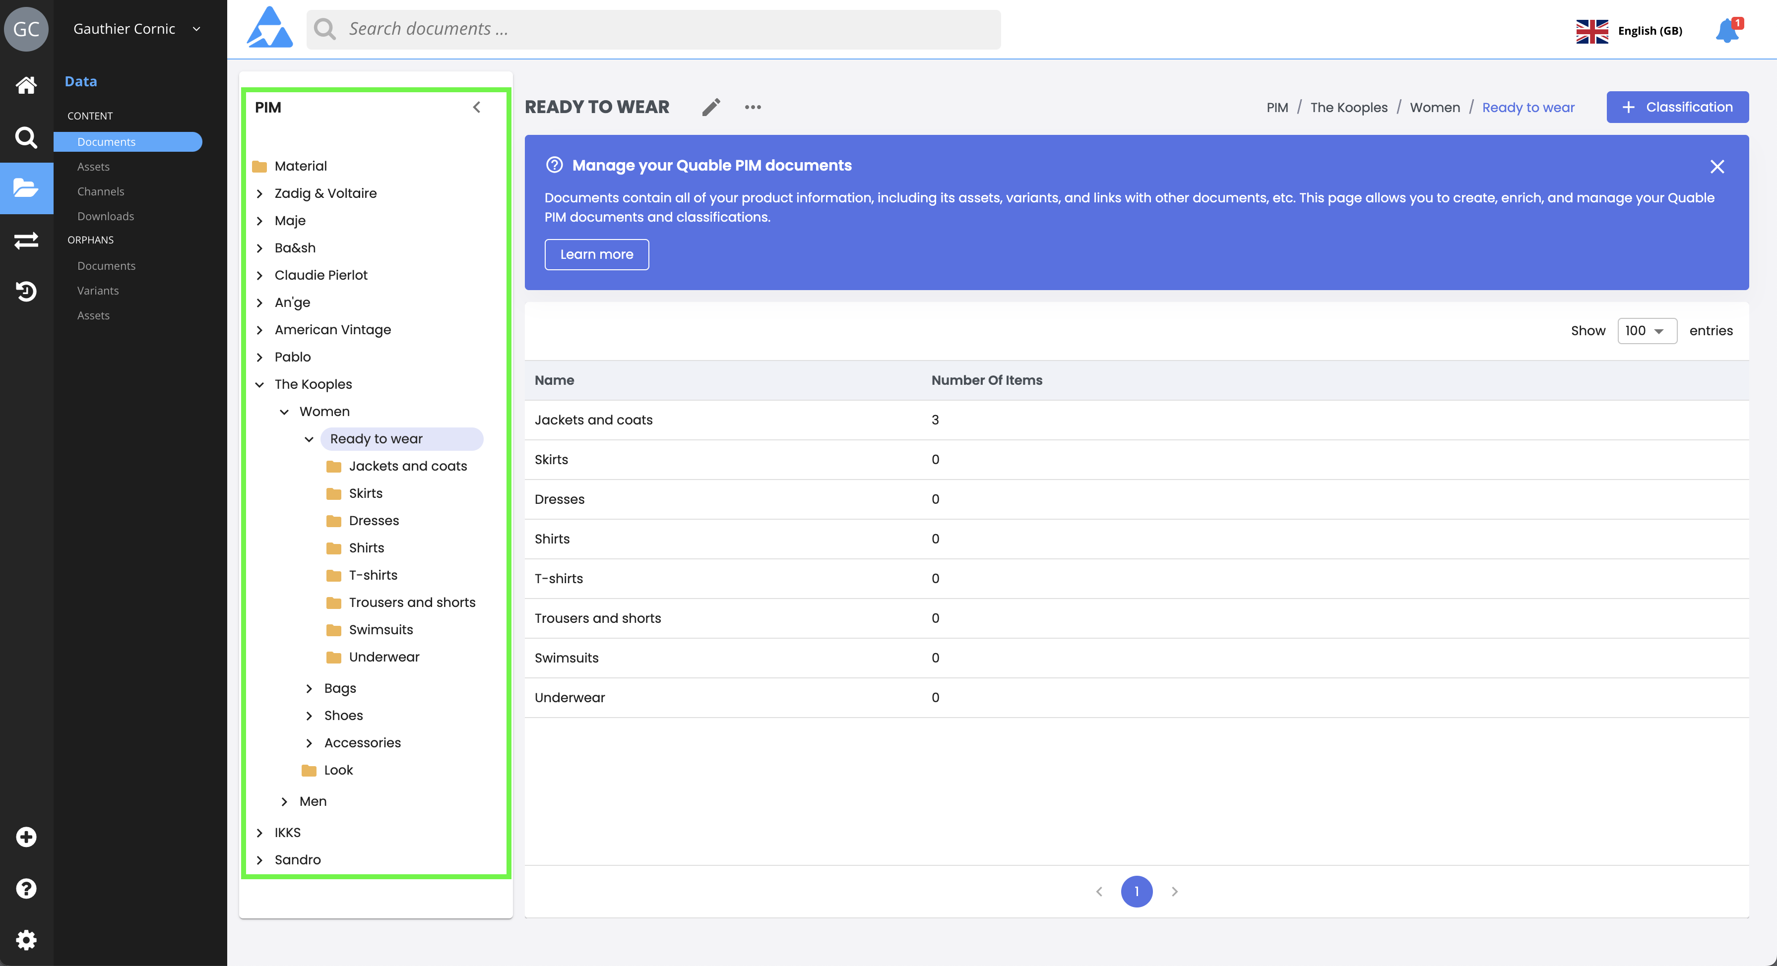Click the help question mark sidebar icon
The width and height of the screenshot is (1777, 966).
click(26, 888)
